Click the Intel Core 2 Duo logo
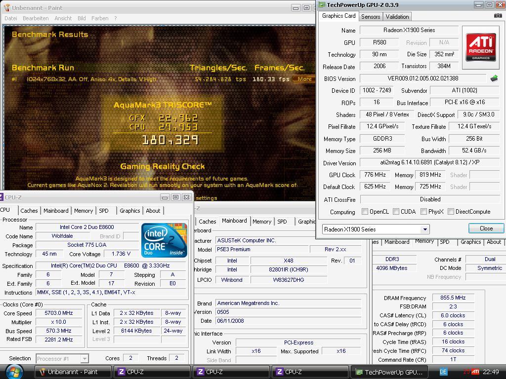The height and width of the screenshot is (379, 506). click(x=164, y=240)
